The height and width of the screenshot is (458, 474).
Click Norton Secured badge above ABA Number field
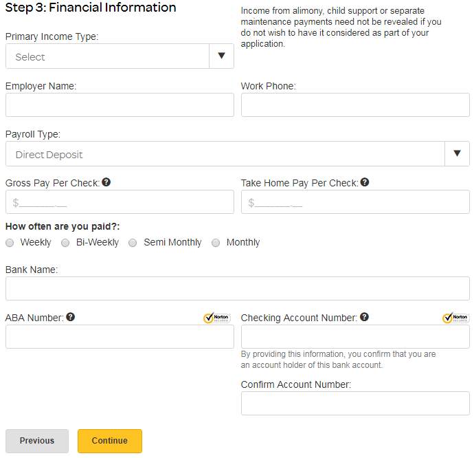[217, 318]
